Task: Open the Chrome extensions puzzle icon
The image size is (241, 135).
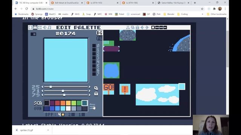Action: coord(214,9)
